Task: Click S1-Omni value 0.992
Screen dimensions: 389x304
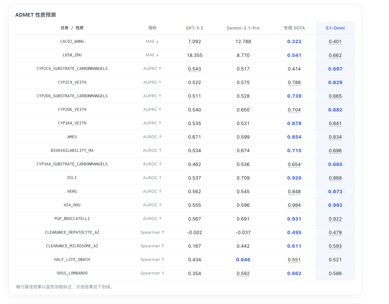Action: (x=335, y=206)
